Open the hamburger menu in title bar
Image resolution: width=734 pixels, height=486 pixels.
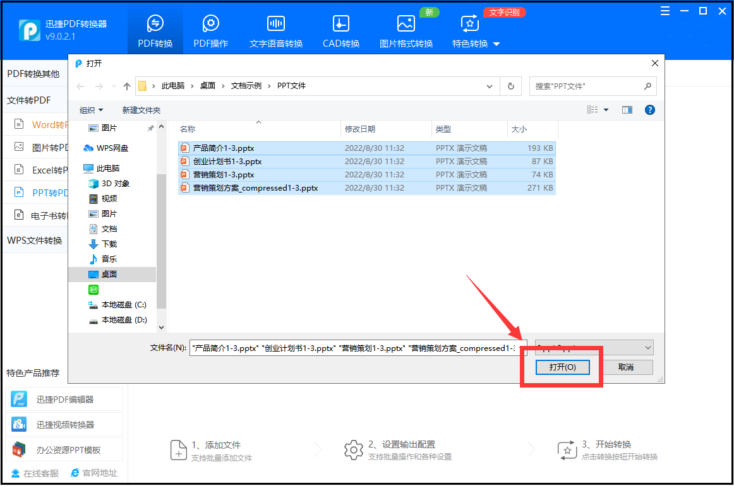pyautogui.click(x=665, y=11)
